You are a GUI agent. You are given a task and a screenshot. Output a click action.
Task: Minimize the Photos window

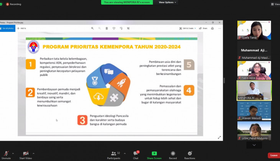[206, 23]
